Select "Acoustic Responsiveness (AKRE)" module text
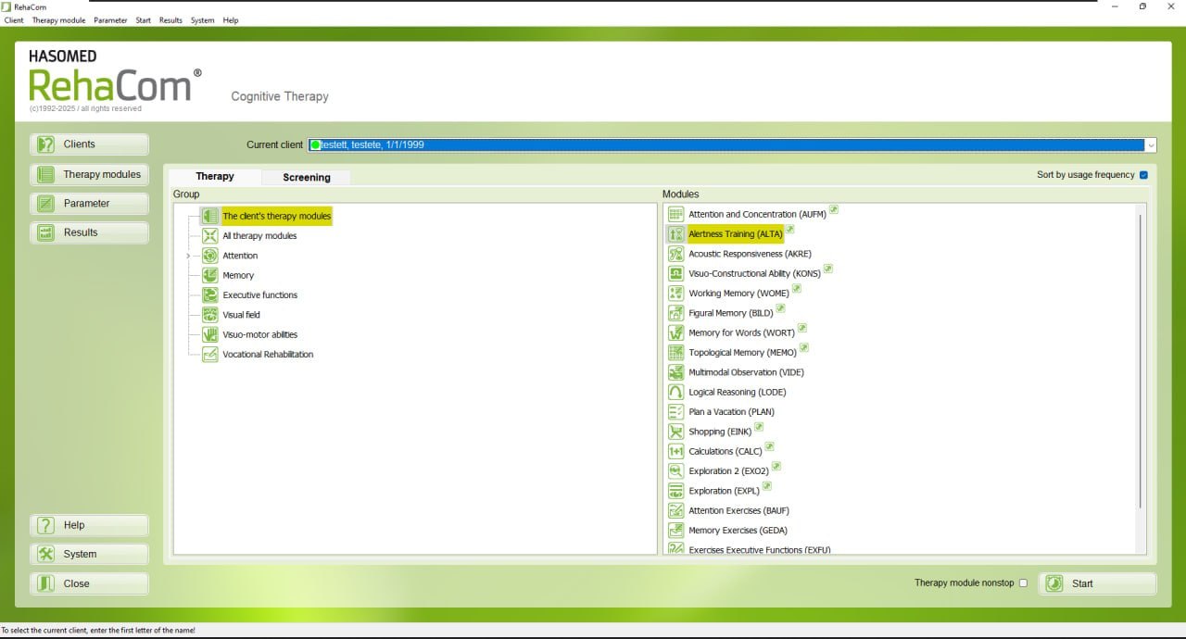 (751, 254)
